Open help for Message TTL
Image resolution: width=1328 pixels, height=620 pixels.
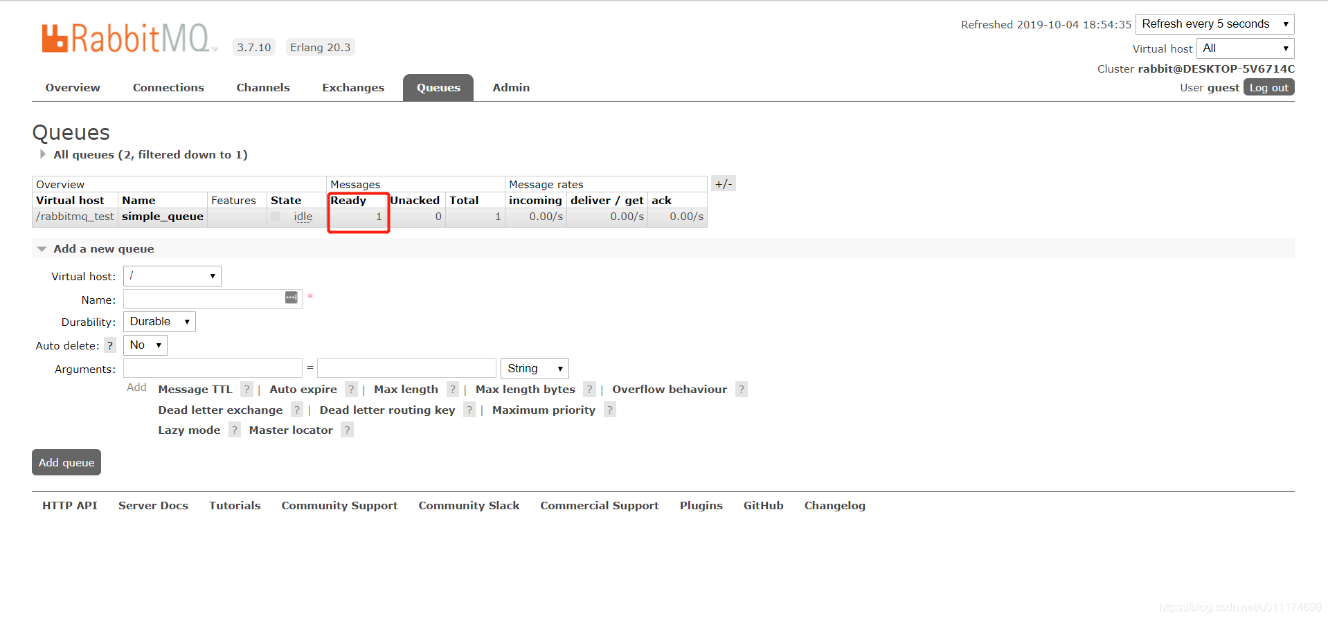246,390
